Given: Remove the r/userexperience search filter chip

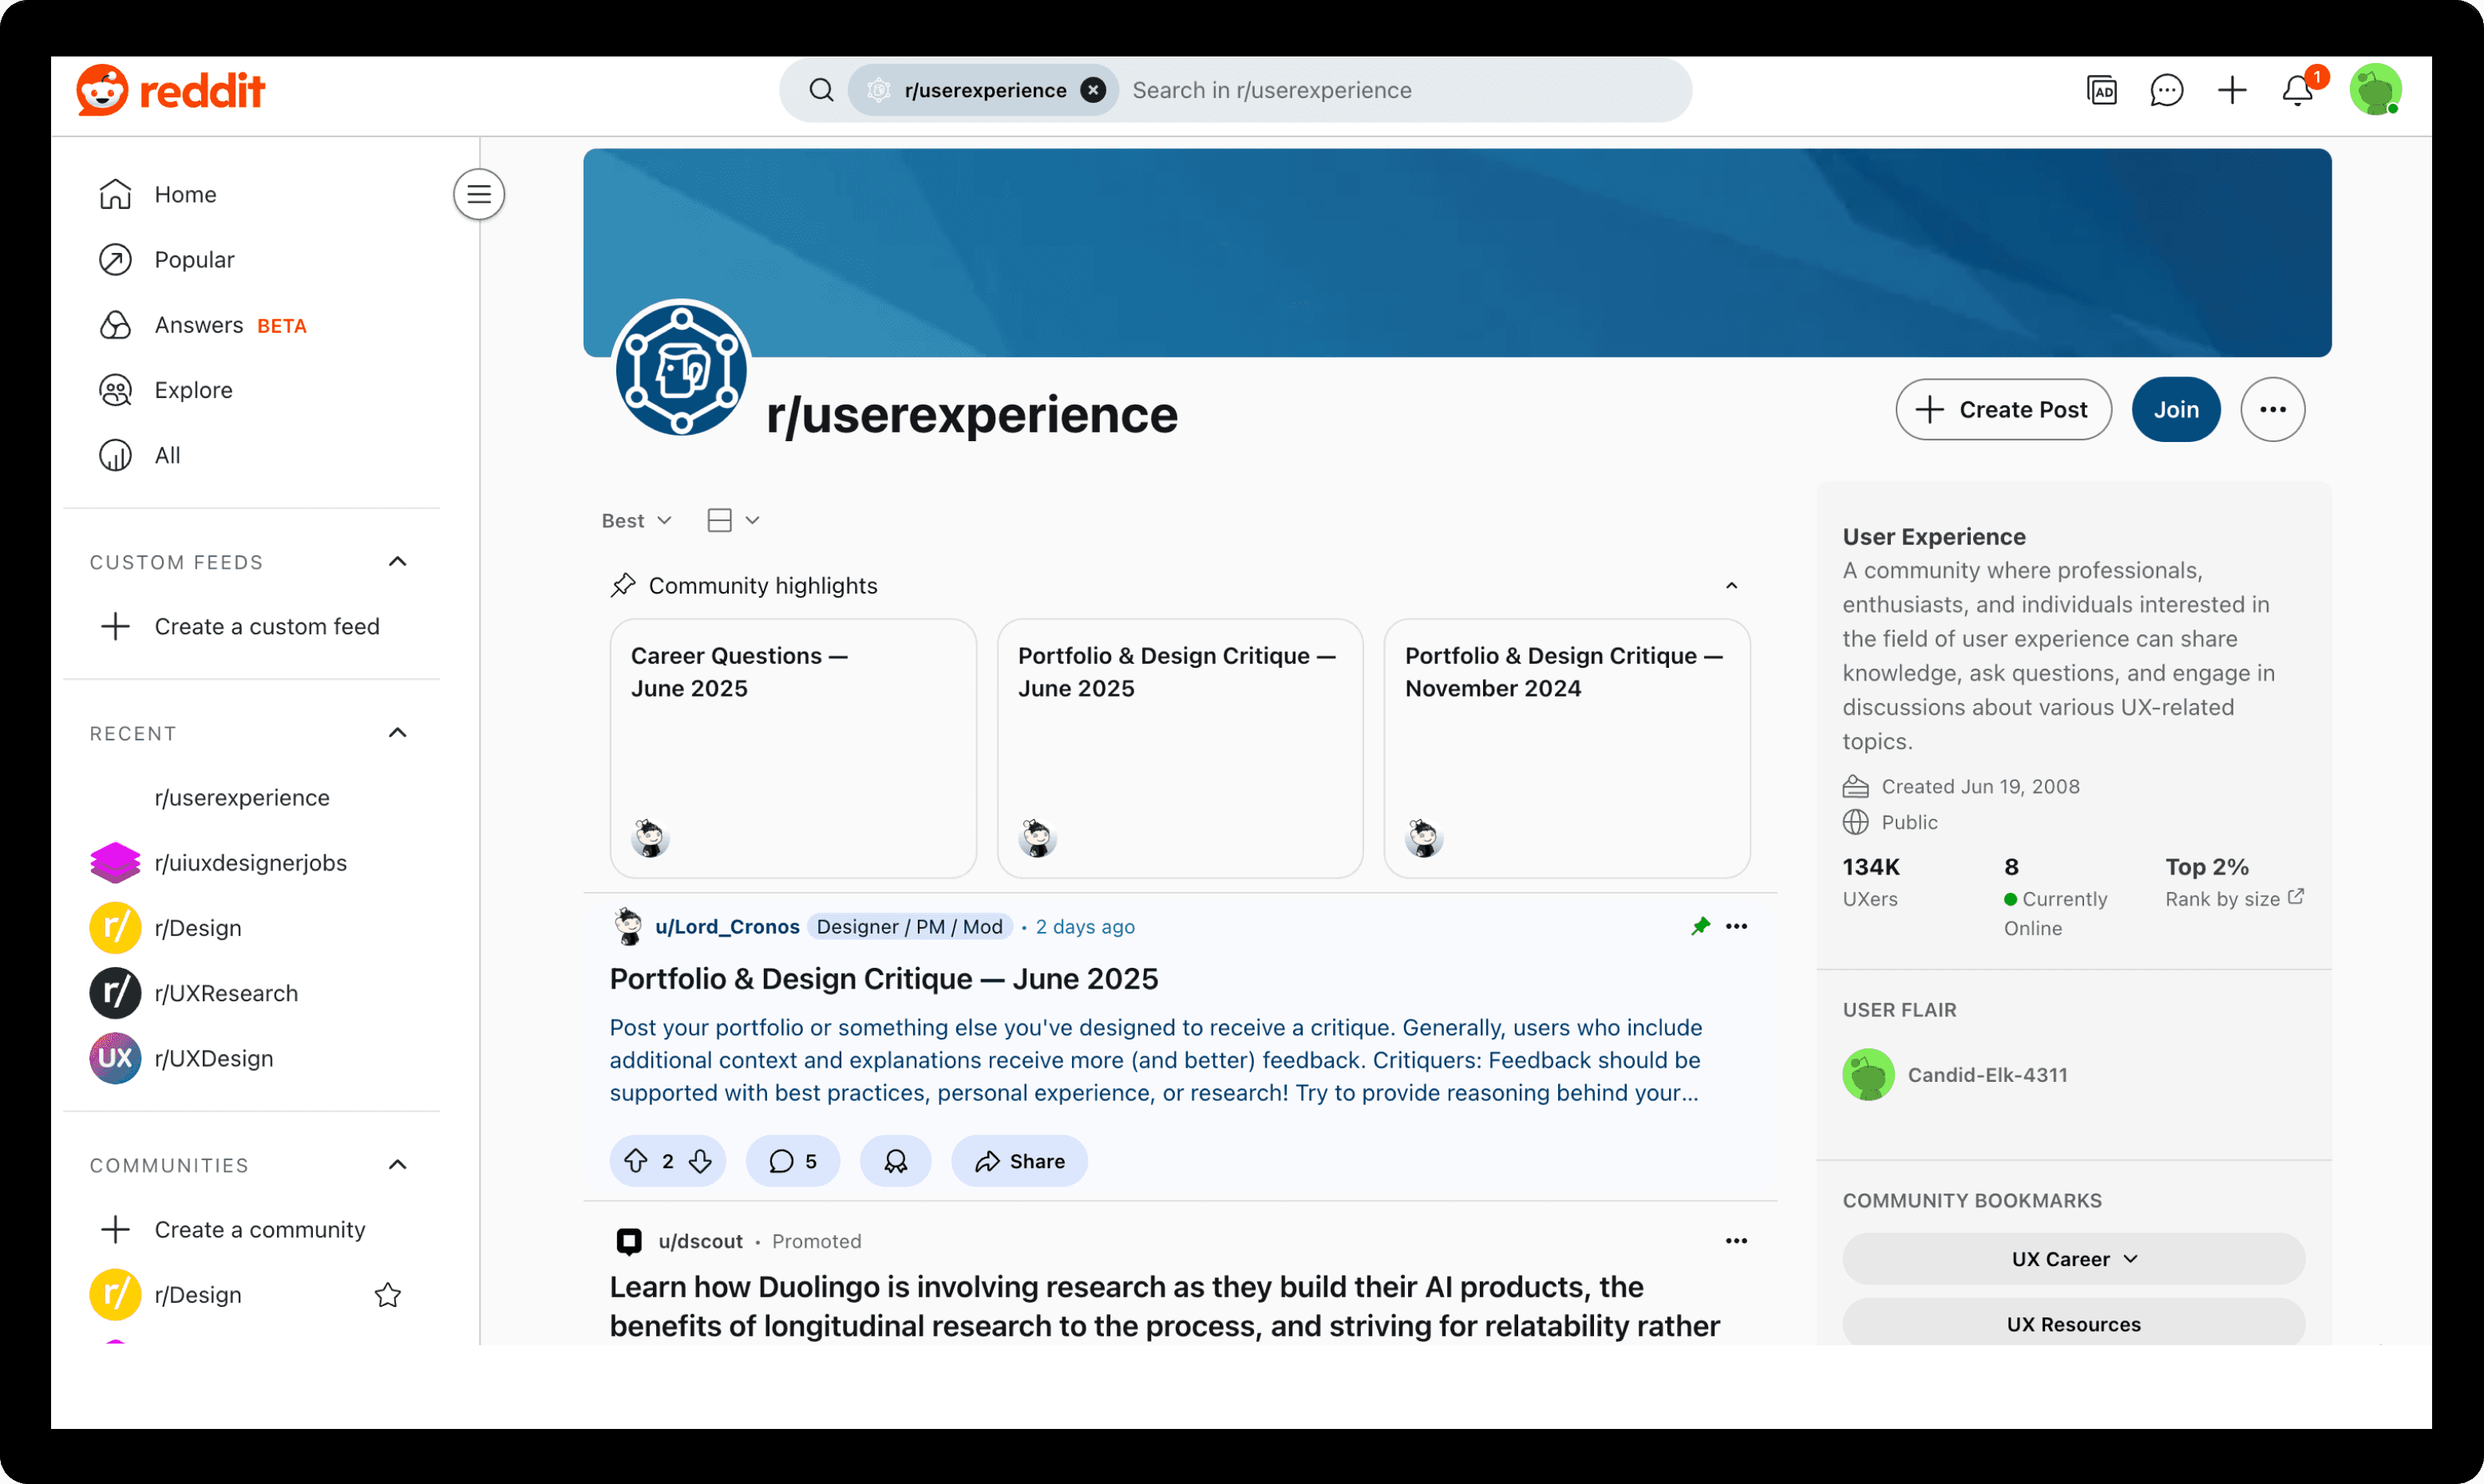Looking at the screenshot, I should coord(1094,90).
